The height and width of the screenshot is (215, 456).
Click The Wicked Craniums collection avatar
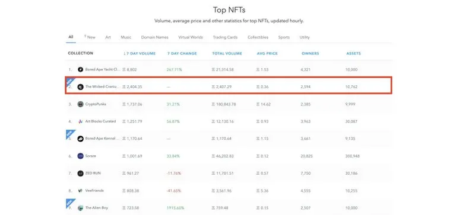[x=81, y=86]
